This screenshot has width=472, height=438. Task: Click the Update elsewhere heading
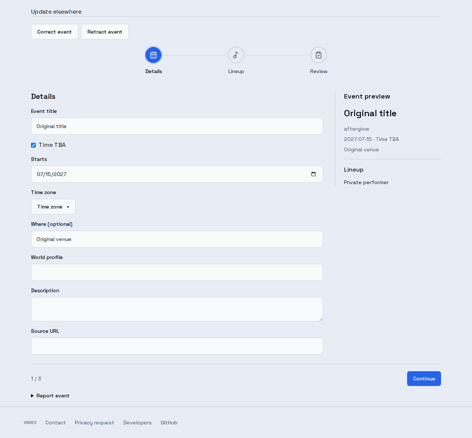[56, 11]
